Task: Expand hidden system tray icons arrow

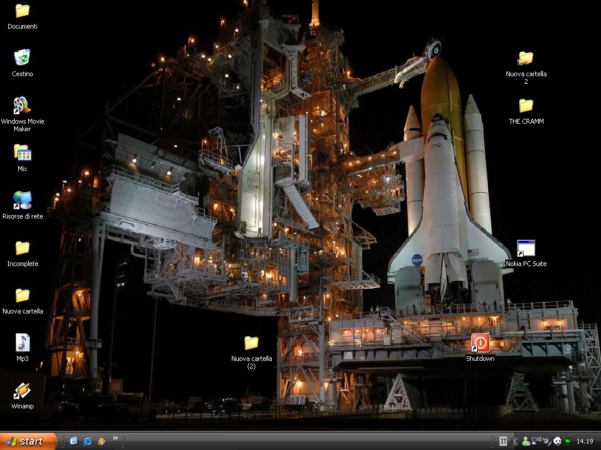Action: pos(515,441)
